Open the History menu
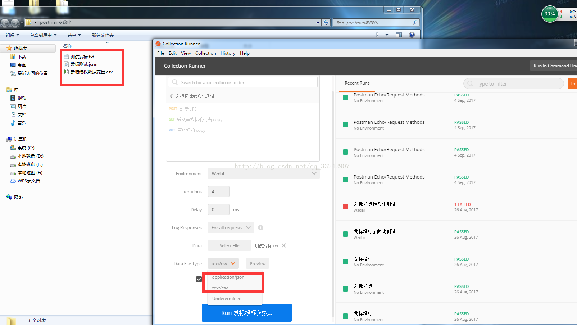The height and width of the screenshot is (325, 577). point(228,53)
